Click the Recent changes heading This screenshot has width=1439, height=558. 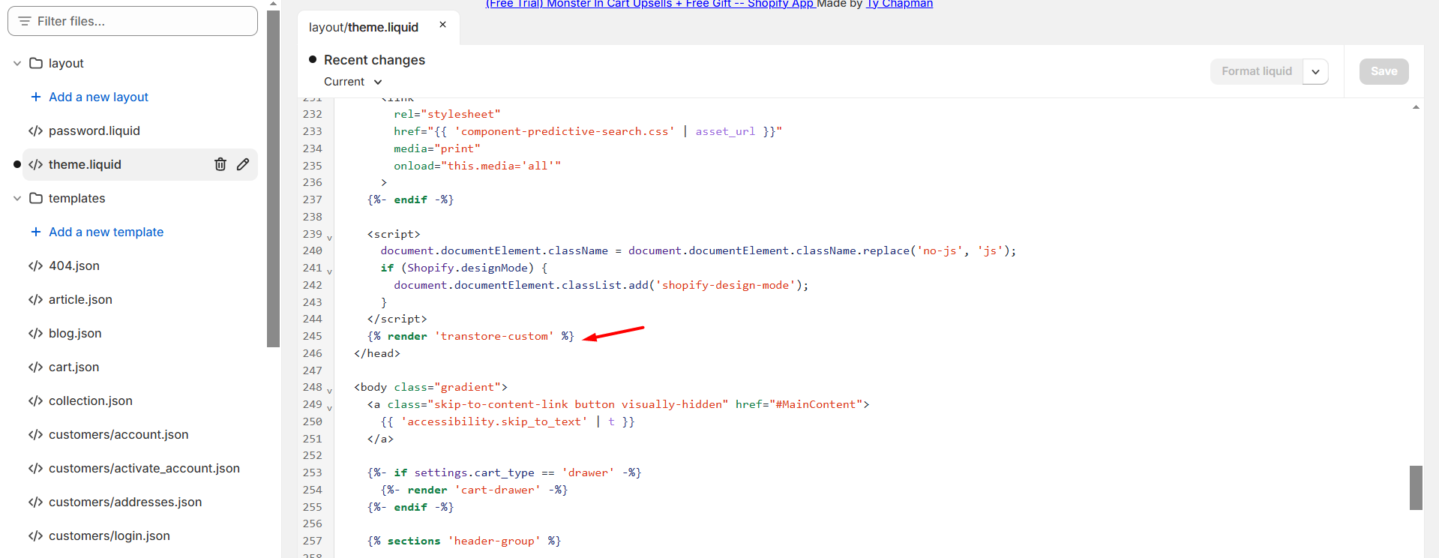(374, 60)
